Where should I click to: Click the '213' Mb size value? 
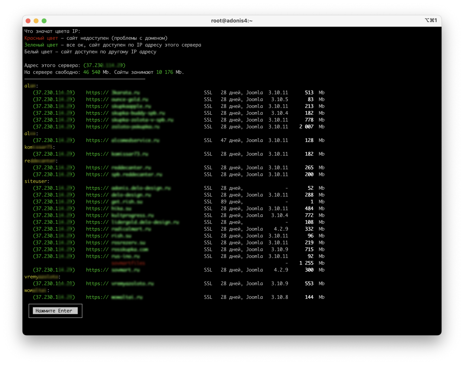(309, 106)
